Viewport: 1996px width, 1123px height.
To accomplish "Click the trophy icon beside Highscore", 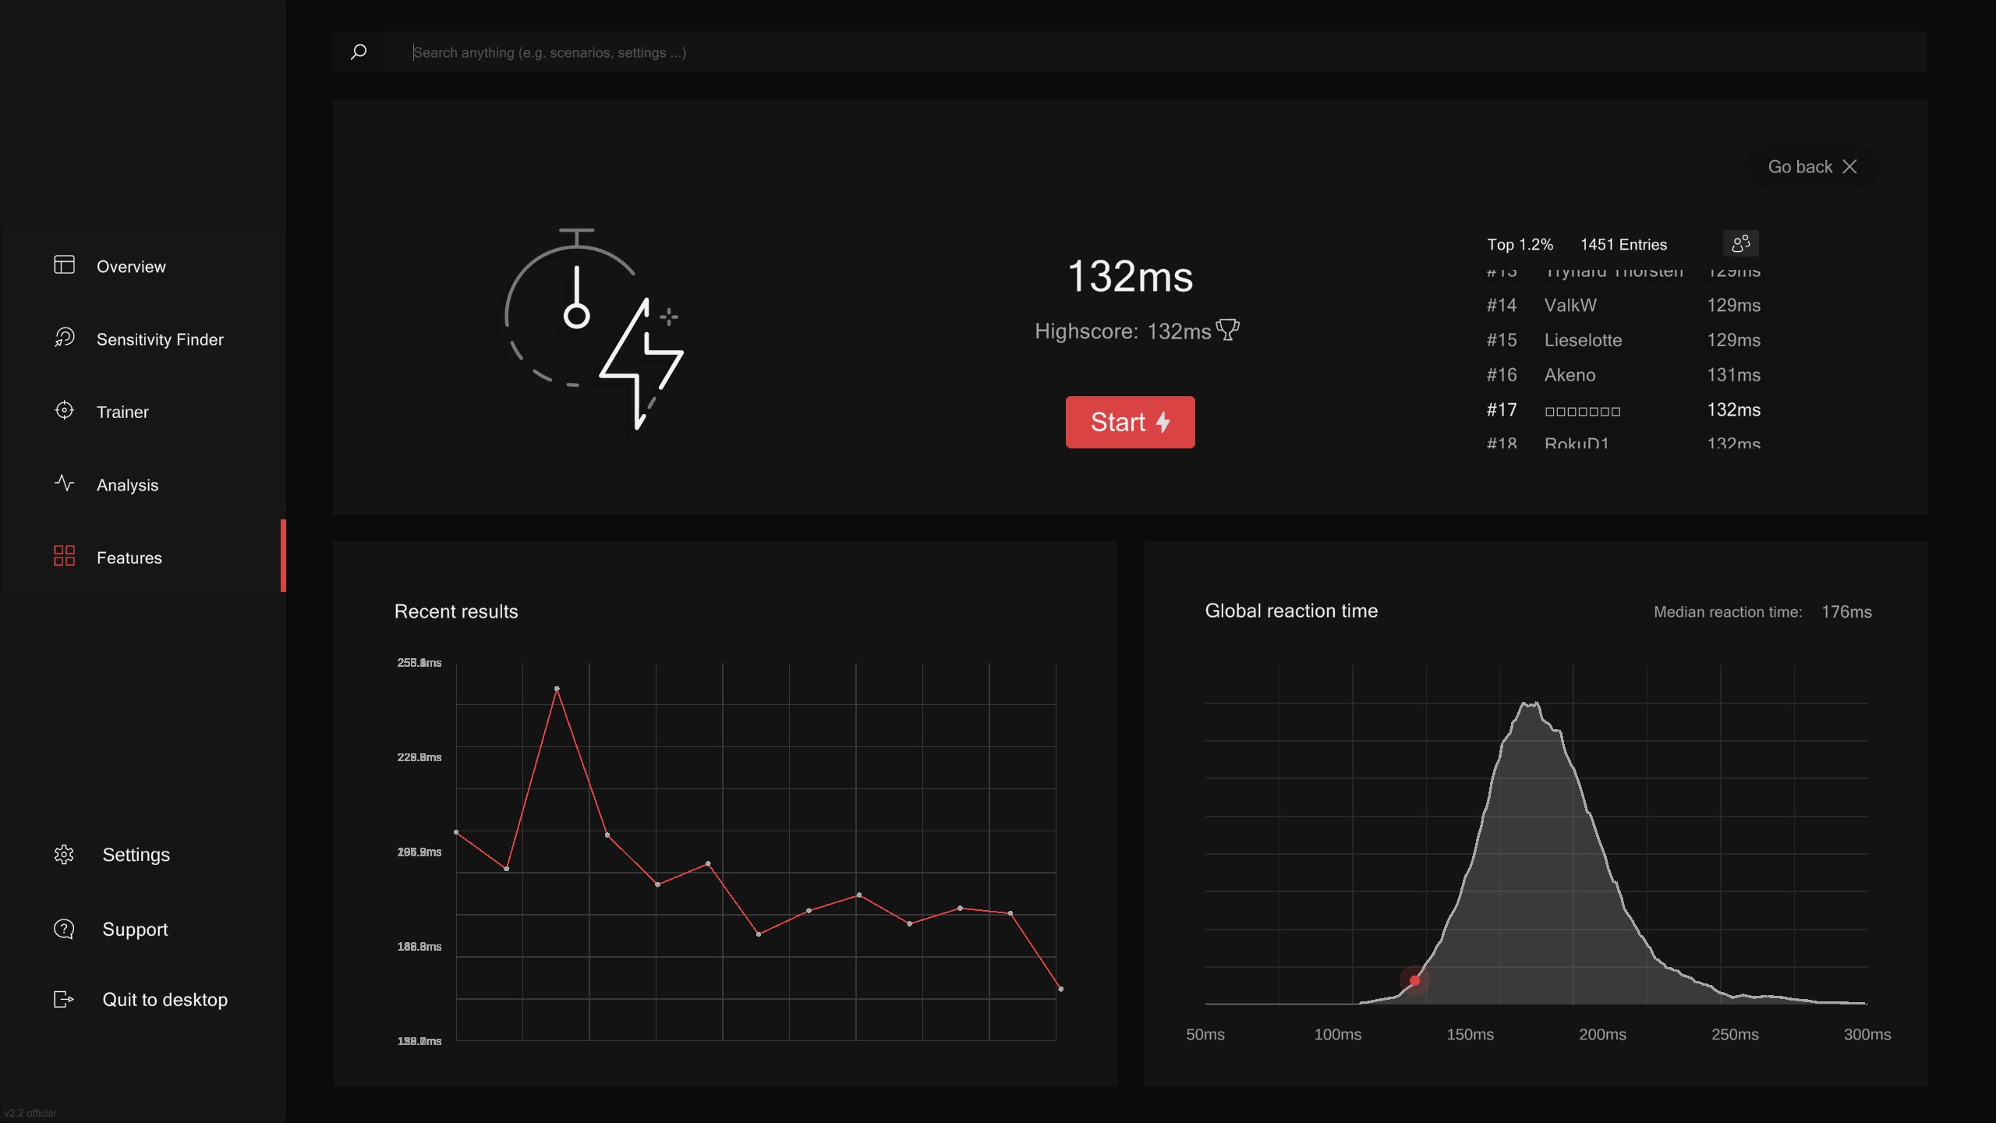I will (x=1228, y=331).
